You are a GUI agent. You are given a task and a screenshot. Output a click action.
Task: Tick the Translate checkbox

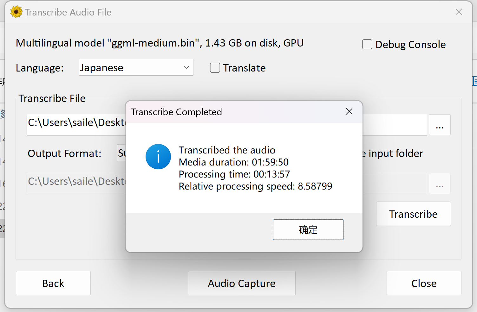215,68
